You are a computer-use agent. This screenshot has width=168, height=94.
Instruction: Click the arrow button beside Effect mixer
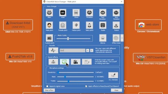pyautogui.click(x=122, y=38)
